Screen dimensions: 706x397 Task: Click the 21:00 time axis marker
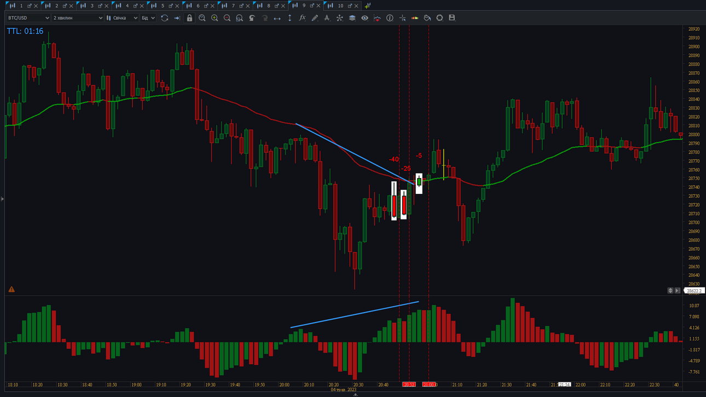[x=429, y=385]
